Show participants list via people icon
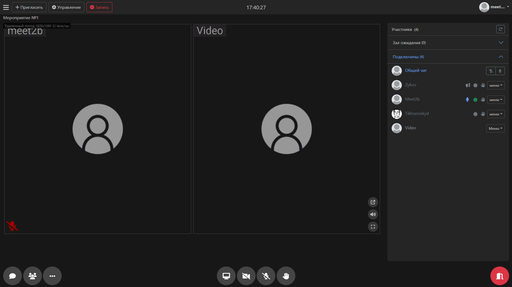Viewport: 512px width, 287px height. (33, 276)
